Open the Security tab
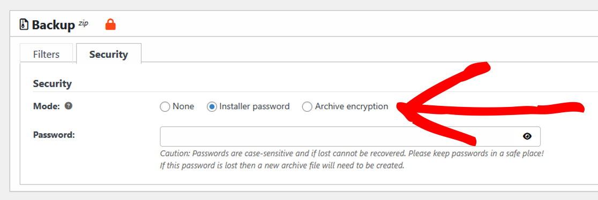The width and height of the screenshot is (598, 200). (x=109, y=54)
